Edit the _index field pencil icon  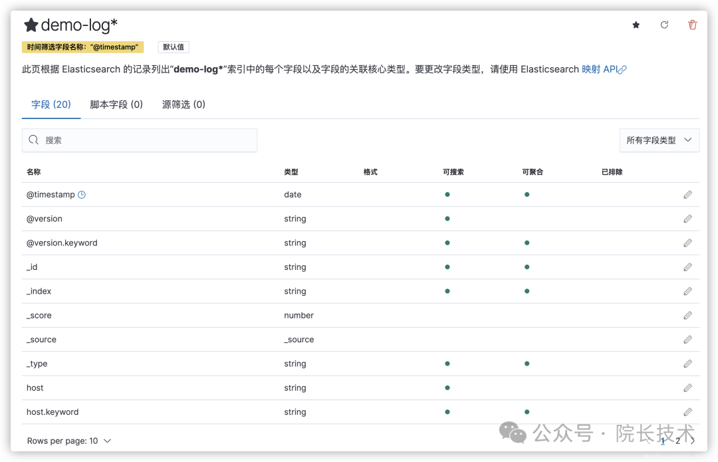click(688, 291)
